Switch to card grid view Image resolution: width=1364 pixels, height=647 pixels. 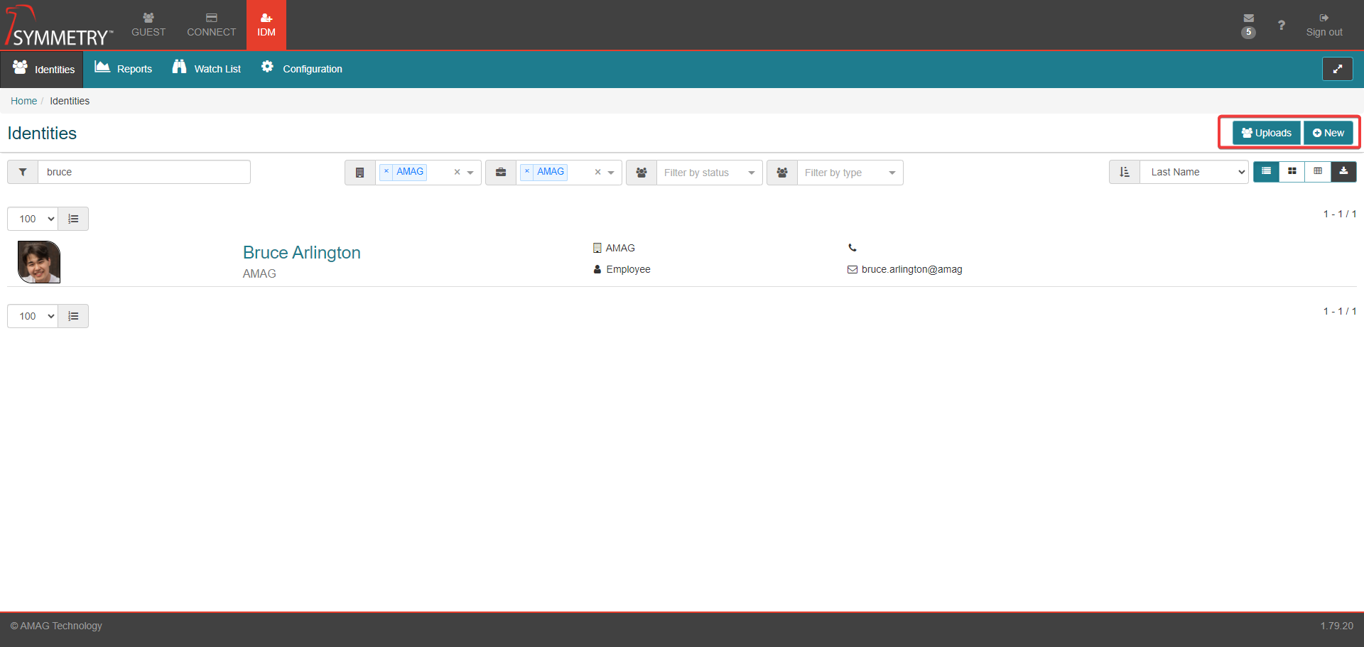[x=1292, y=172]
